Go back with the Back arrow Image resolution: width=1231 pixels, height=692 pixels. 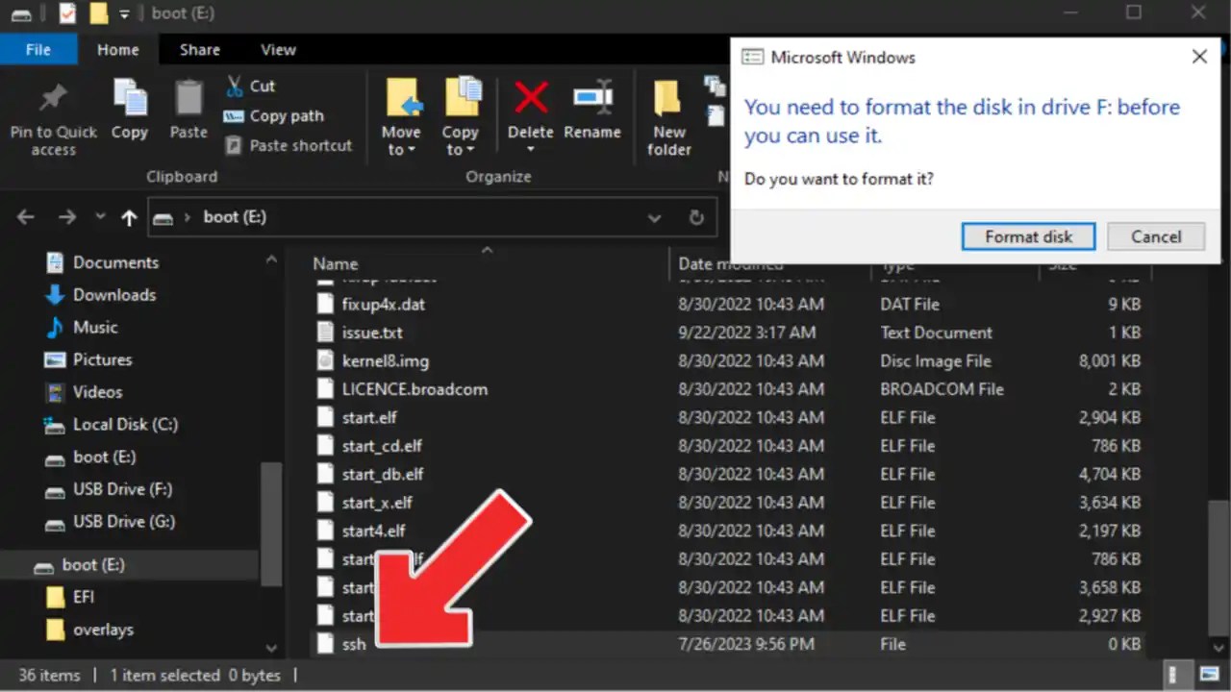[x=26, y=217]
